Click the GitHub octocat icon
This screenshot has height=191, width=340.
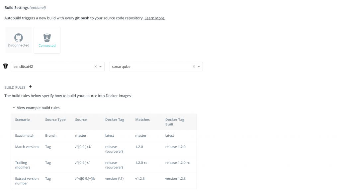19,37
